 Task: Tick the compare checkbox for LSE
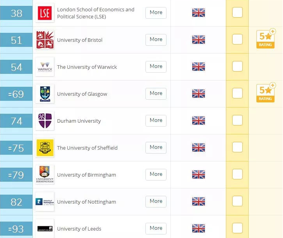(x=237, y=12)
